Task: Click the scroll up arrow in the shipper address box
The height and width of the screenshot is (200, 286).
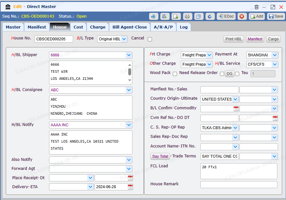Action: (x=130, y=65)
